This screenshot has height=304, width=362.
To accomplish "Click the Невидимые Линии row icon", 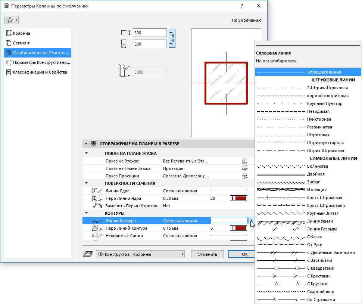I will coord(97,236).
